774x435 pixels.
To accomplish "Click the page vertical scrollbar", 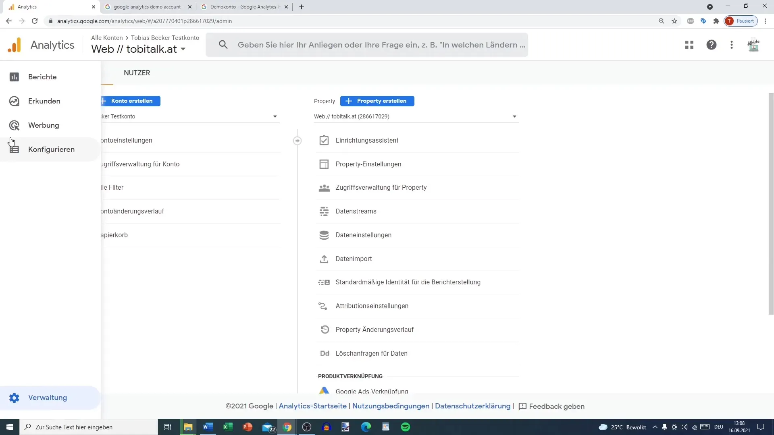I will [x=771, y=204].
